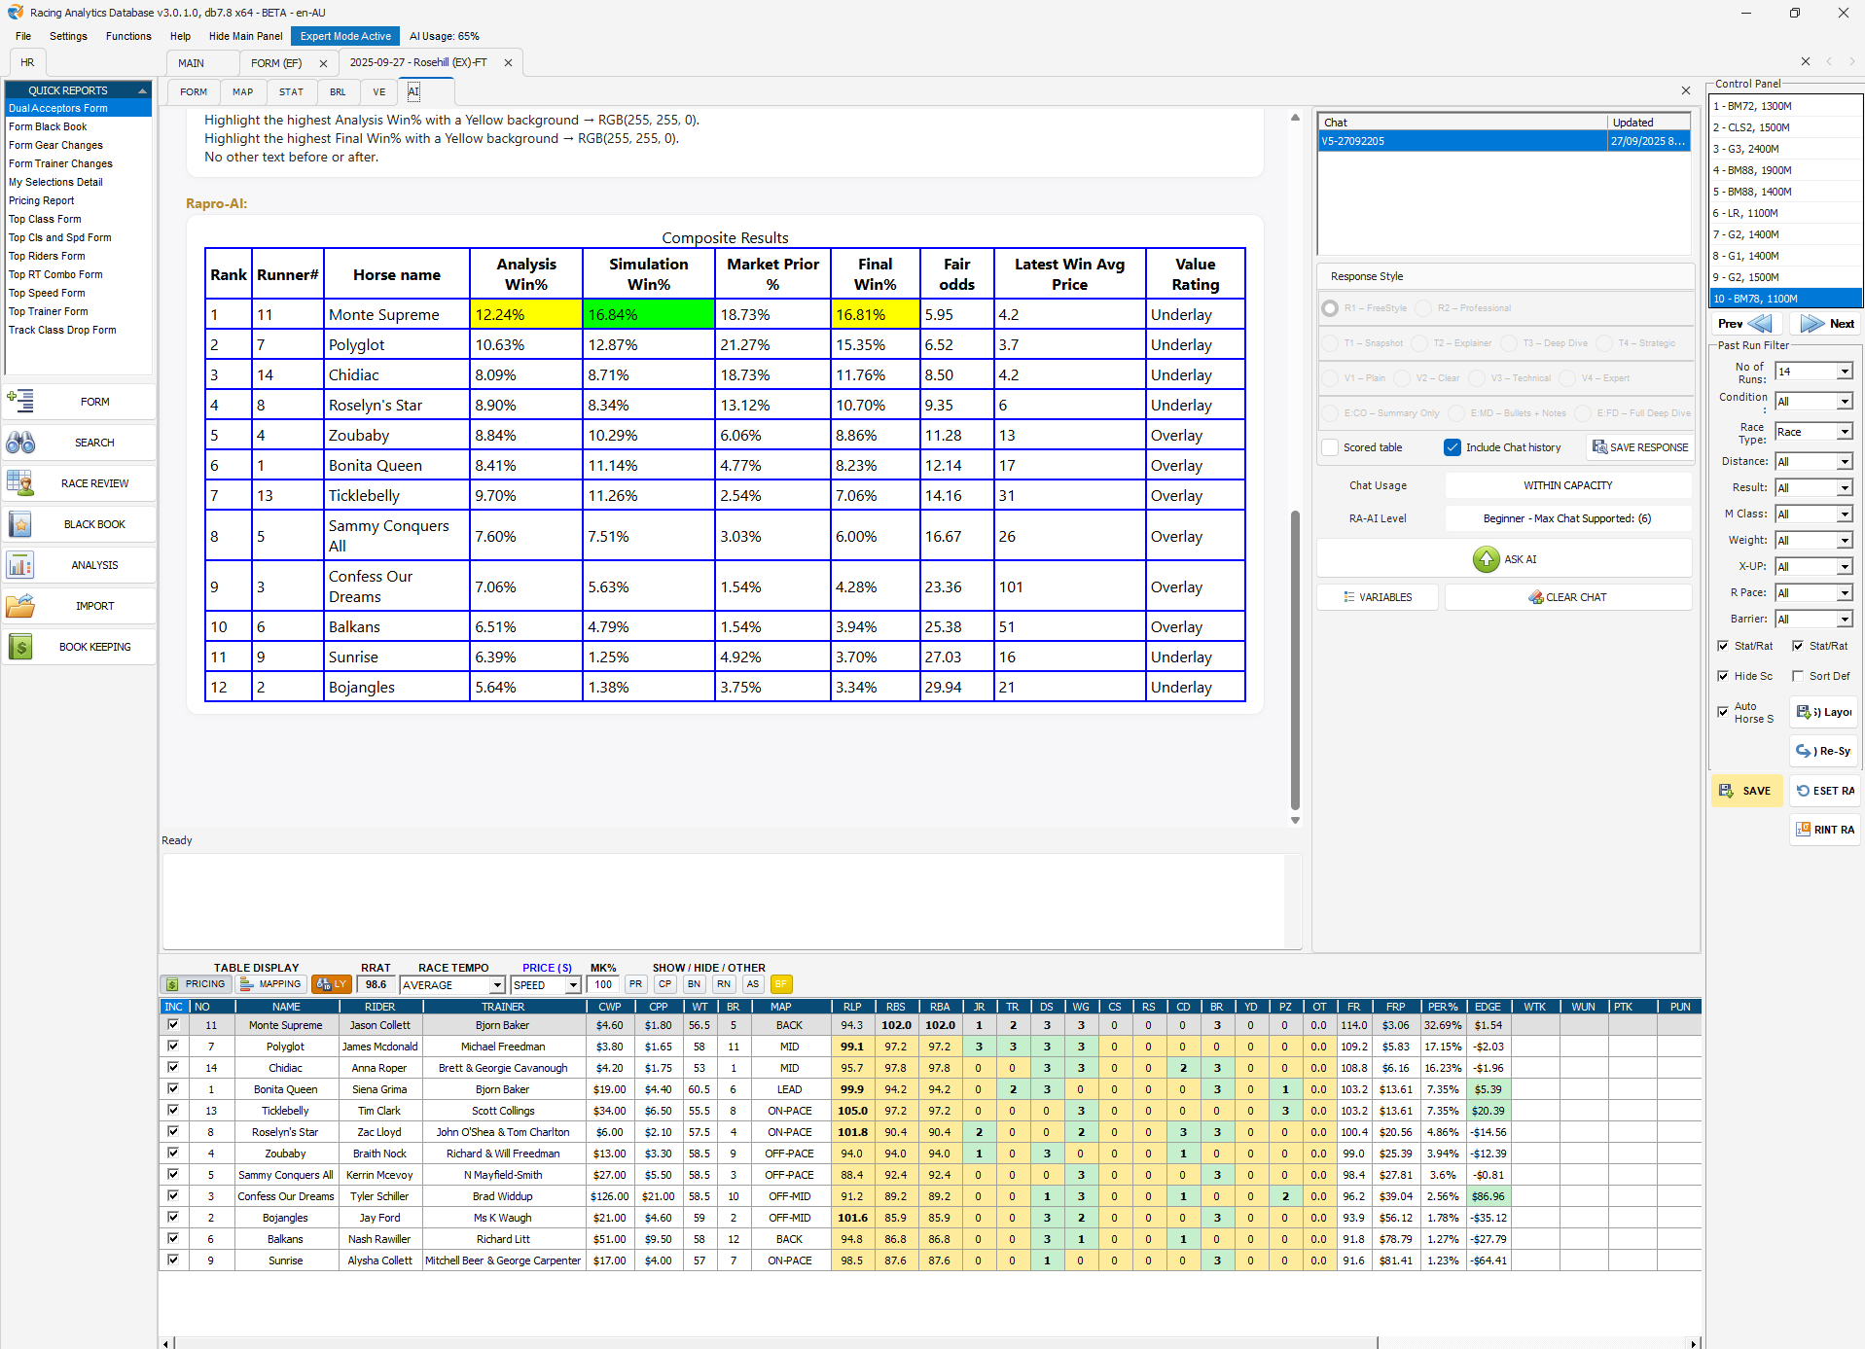This screenshot has height=1349, width=1865.
Task: Open the Race Tempo AVERAGE dropdown
Action: point(496,985)
